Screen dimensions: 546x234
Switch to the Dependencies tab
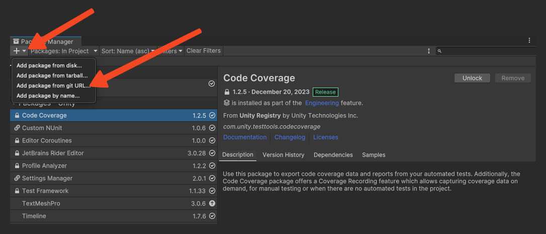[x=333, y=155]
